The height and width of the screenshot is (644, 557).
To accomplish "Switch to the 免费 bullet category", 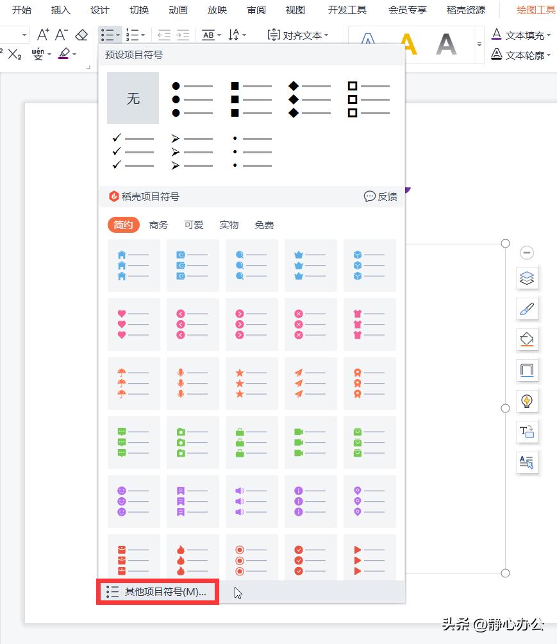I will point(264,225).
